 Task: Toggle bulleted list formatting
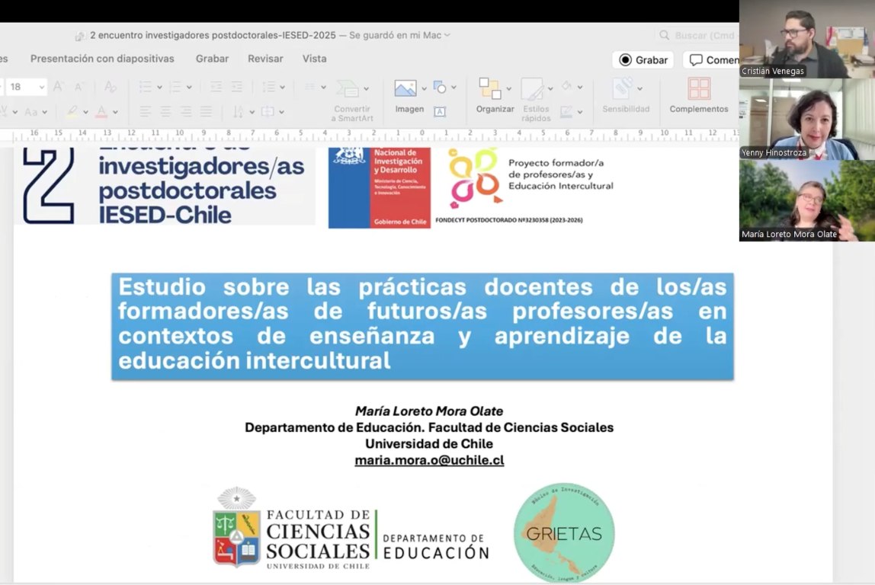point(145,88)
